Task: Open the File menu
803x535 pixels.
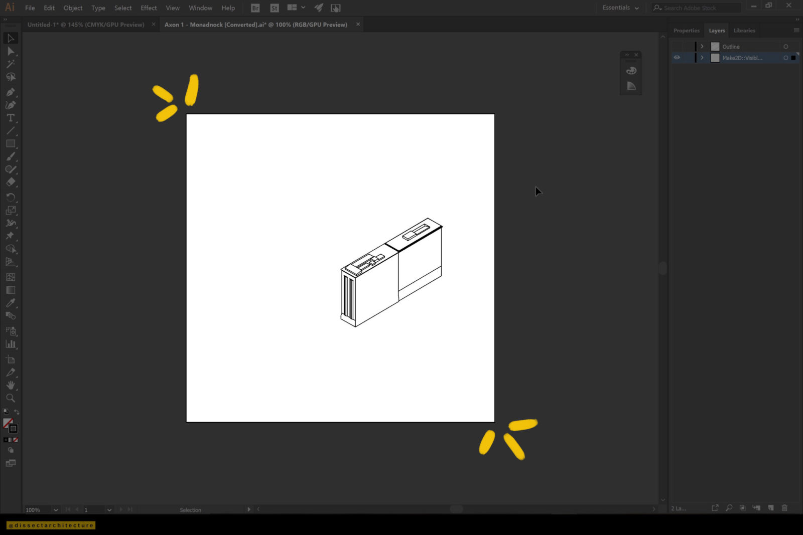Action: pos(30,8)
